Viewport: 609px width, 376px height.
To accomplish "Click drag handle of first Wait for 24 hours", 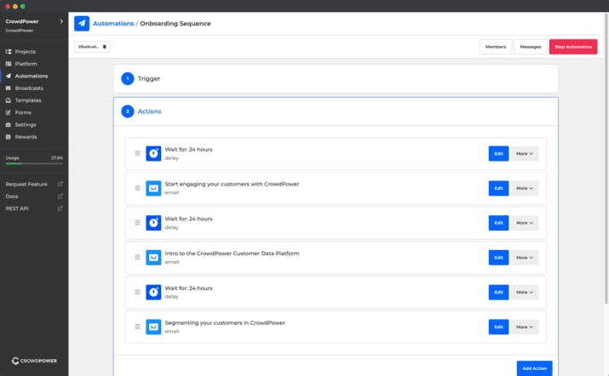I will tap(137, 153).
